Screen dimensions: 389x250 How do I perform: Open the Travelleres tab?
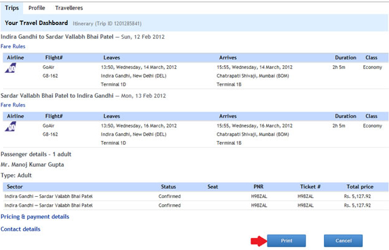point(69,8)
